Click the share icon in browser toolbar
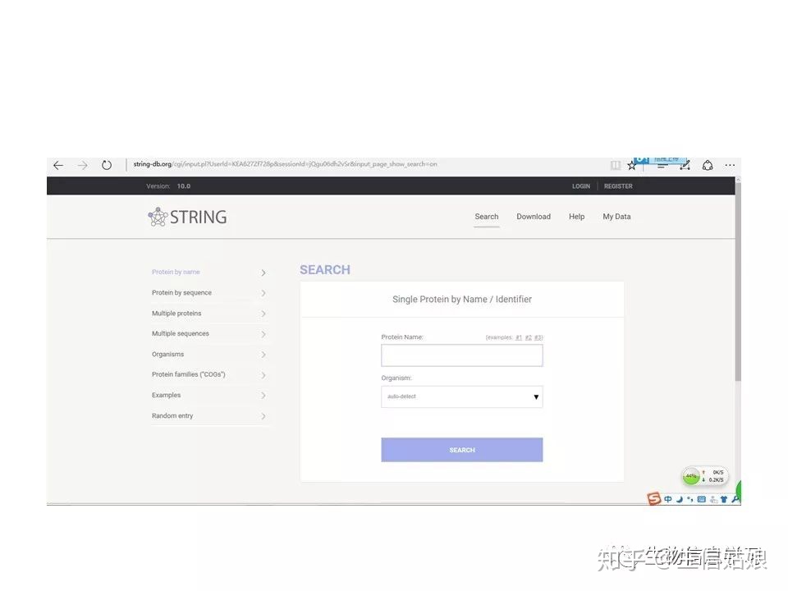 pyautogui.click(x=708, y=165)
